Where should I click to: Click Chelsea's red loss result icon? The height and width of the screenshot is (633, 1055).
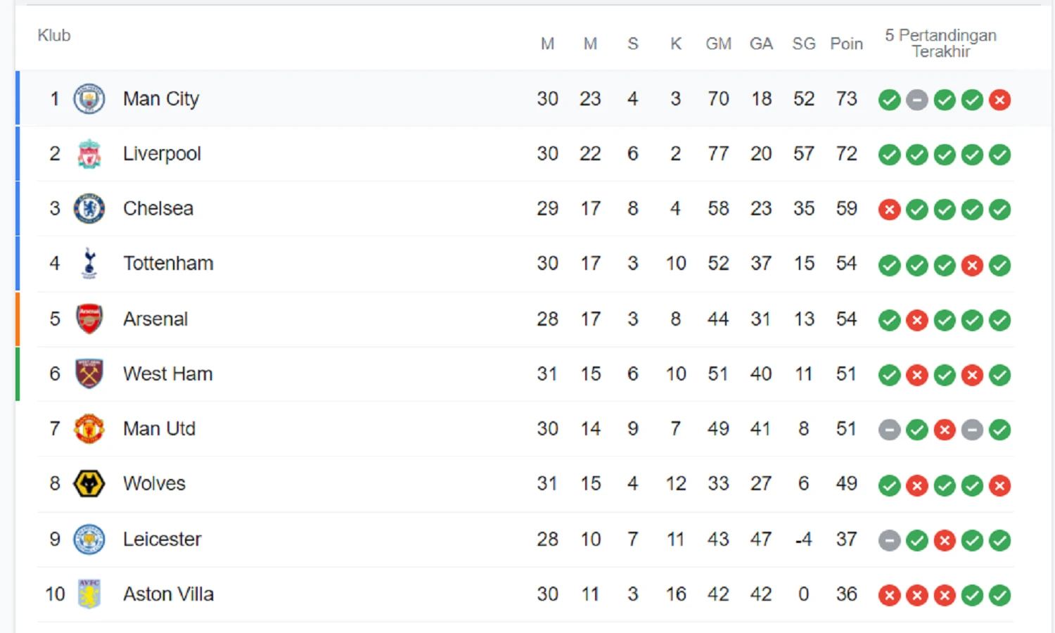889,210
